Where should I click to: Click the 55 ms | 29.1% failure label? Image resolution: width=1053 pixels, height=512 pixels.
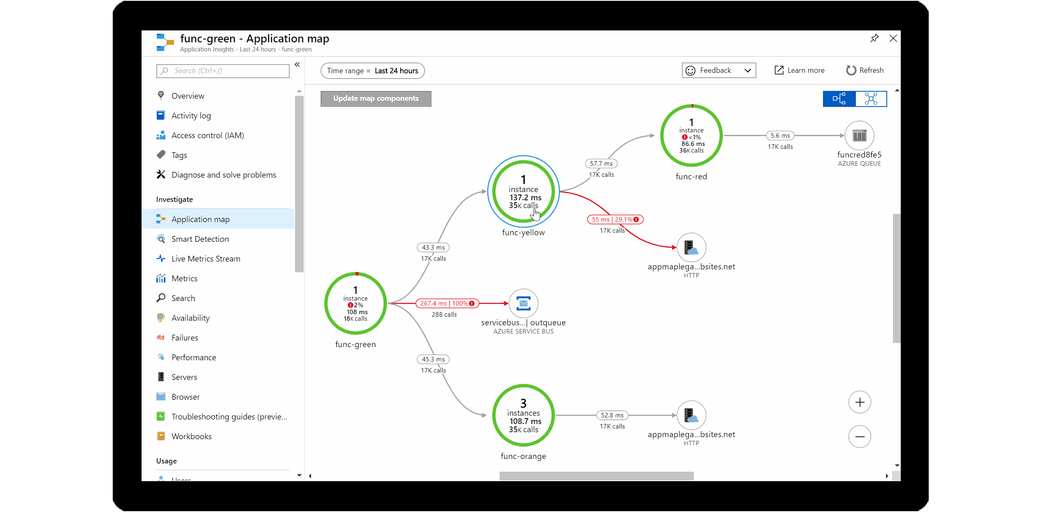[x=615, y=220]
